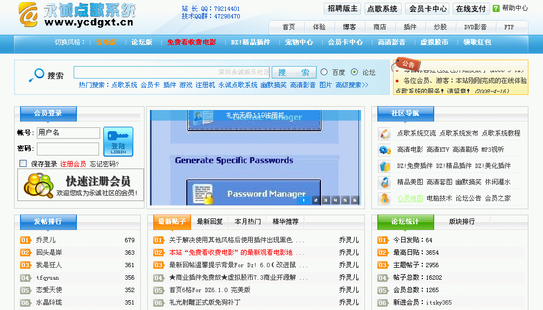This screenshot has height=310, width=543.
Task: Open the DVD影音 tab
Action: tap(475, 27)
